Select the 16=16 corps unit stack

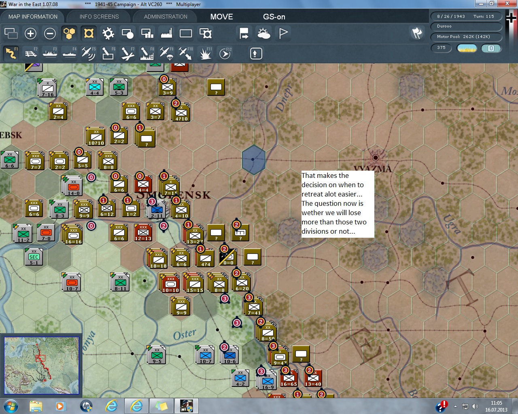pyautogui.click(x=73, y=236)
